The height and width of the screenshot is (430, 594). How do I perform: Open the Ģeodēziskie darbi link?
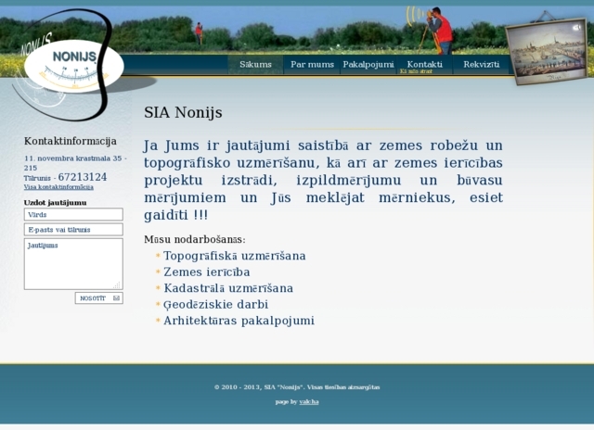216,305
